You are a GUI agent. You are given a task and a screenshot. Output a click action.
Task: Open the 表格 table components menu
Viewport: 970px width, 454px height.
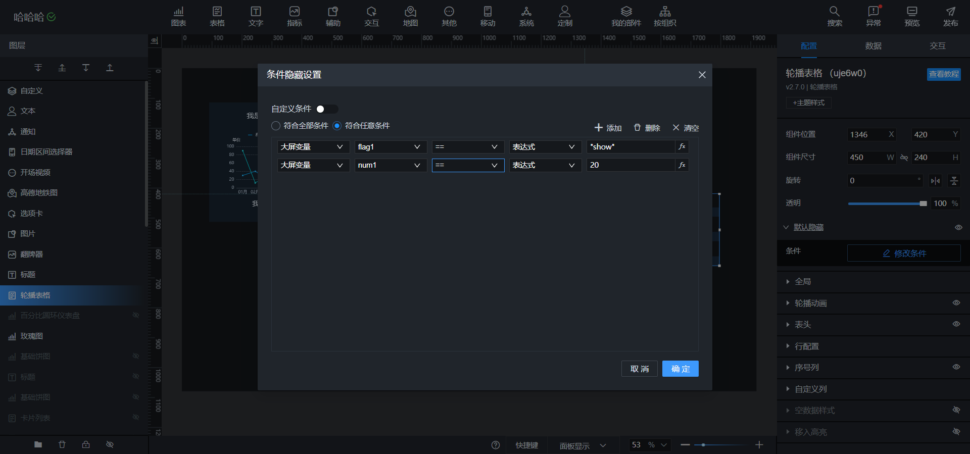[x=217, y=17]
